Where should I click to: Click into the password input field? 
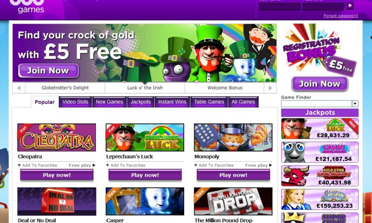[323, 7]
